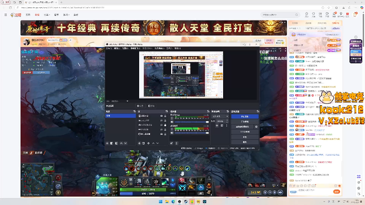Remove the selected source with trash icon
Screen dimensions: 365x205
[144, 143]
